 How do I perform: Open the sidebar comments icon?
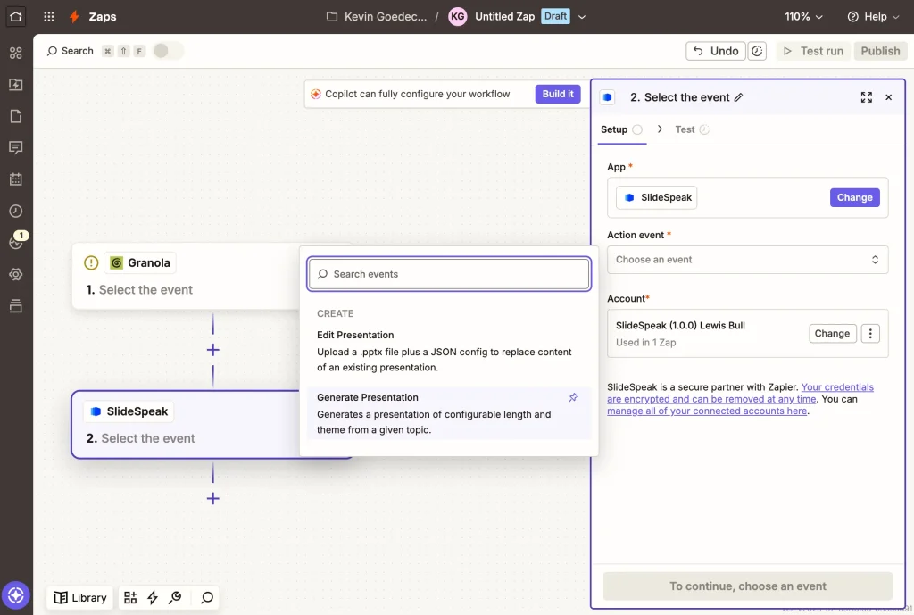point(16,147)
